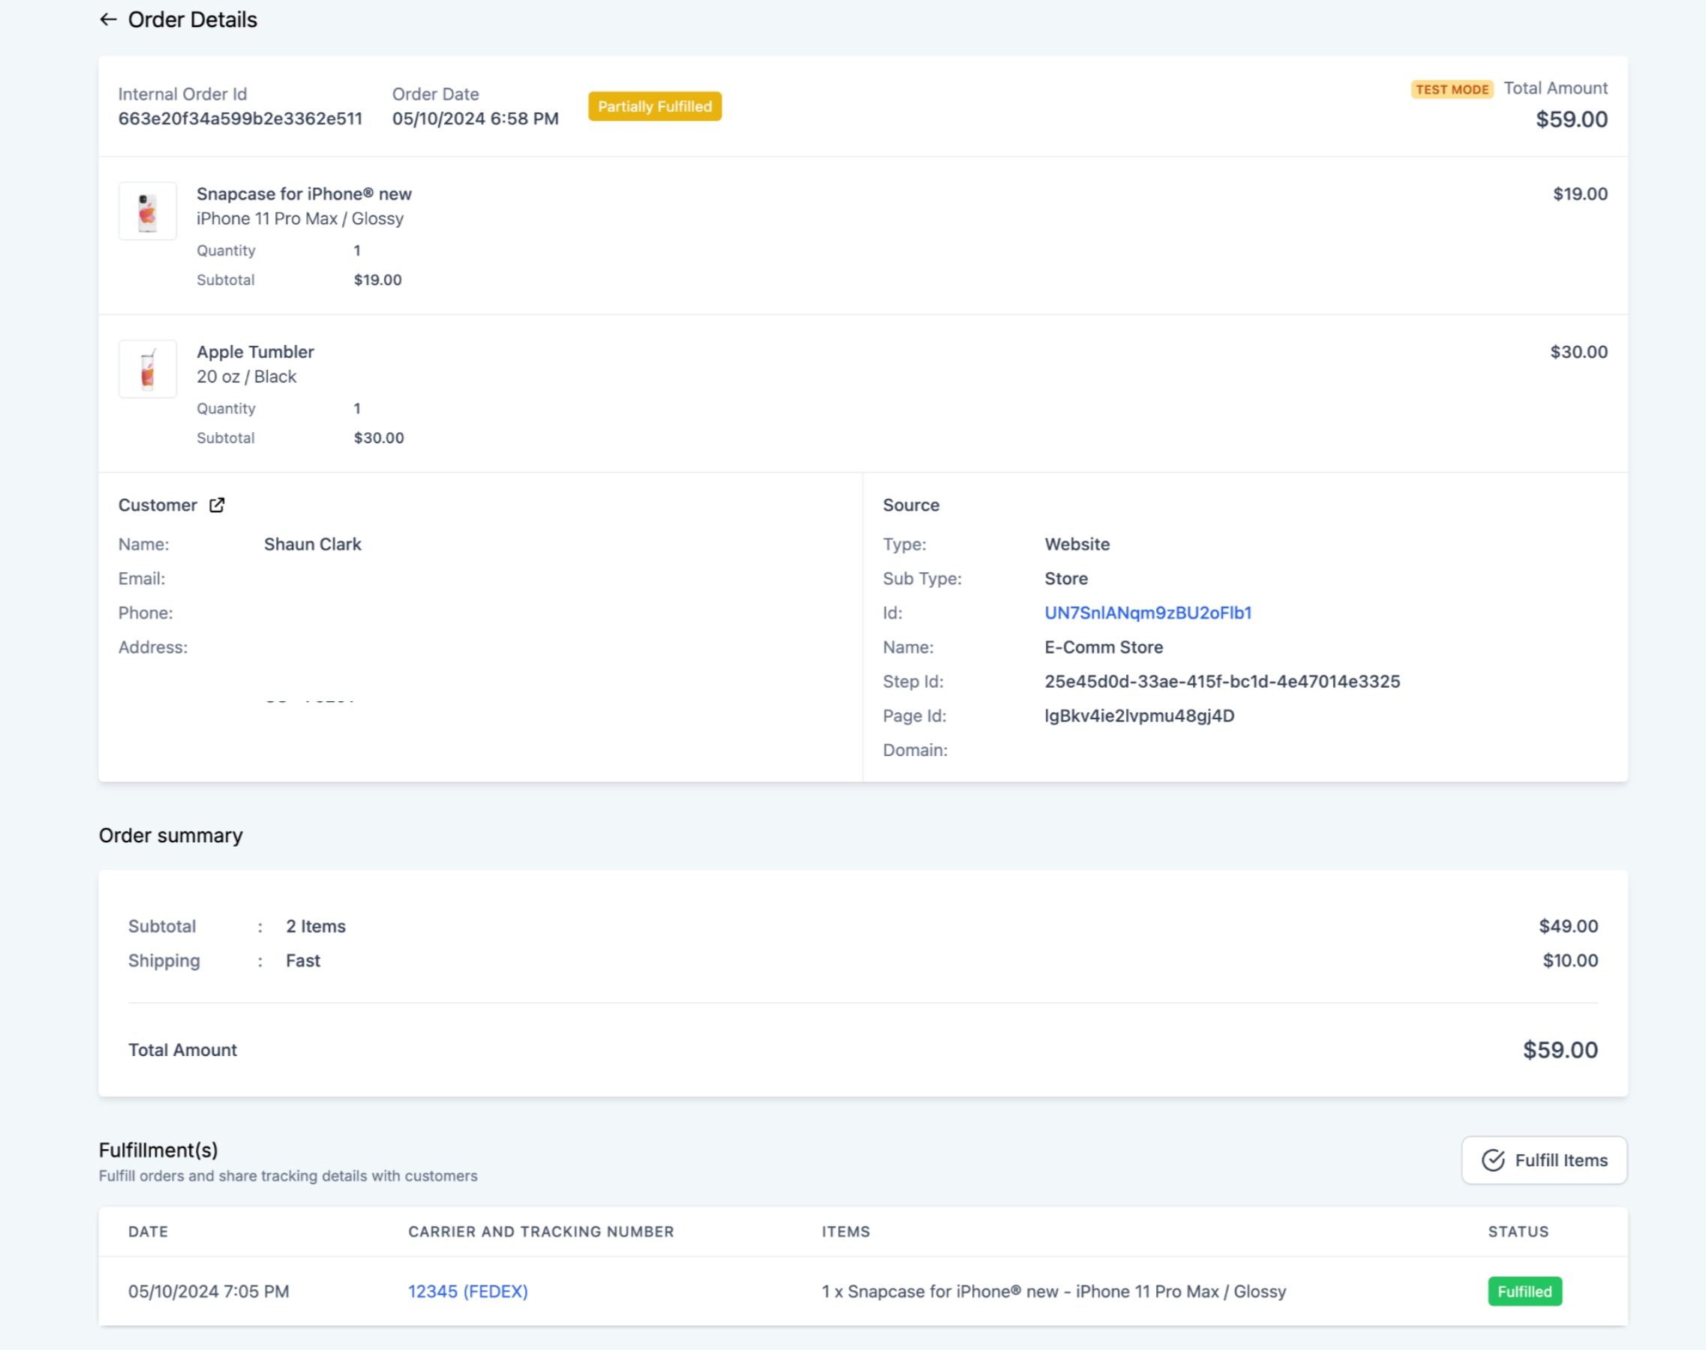Click the Fulfill Items button
This screenshot has height=1350, width=1706.
[1543, 1159]
